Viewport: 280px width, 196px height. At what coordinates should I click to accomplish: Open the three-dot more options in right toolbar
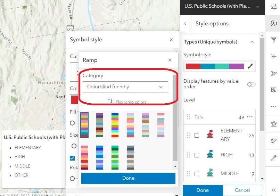point(273,107)
